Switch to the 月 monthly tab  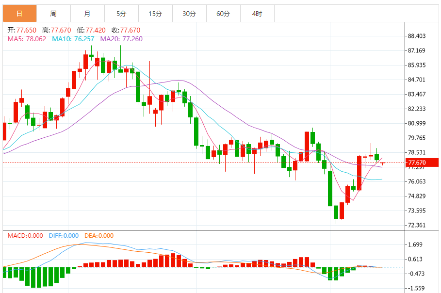pyautogui.click(x=87, y=13)
